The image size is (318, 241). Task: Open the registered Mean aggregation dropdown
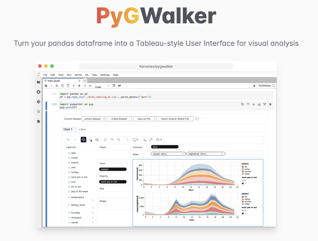206,154
